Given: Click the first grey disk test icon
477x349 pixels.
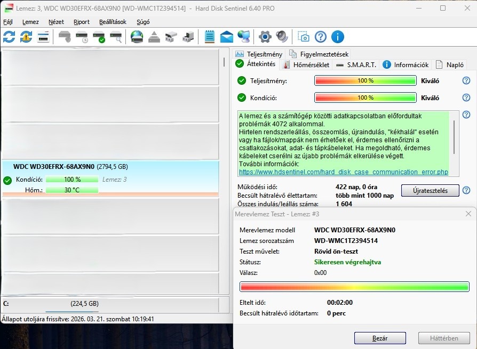Looking at the screenshot, I should 65,37.
